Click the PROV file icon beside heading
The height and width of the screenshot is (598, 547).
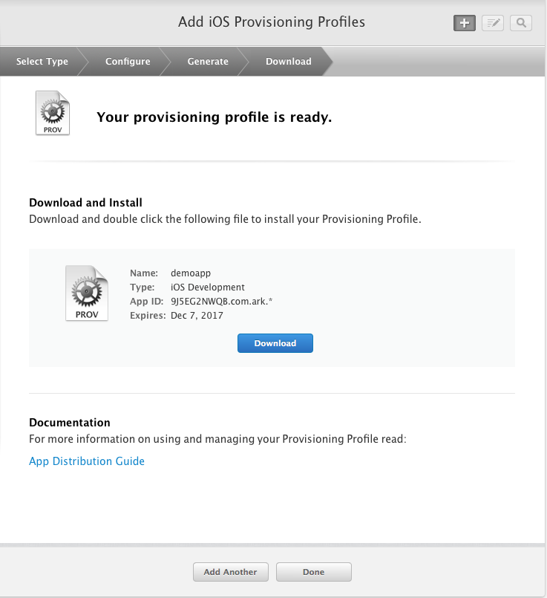53,113
